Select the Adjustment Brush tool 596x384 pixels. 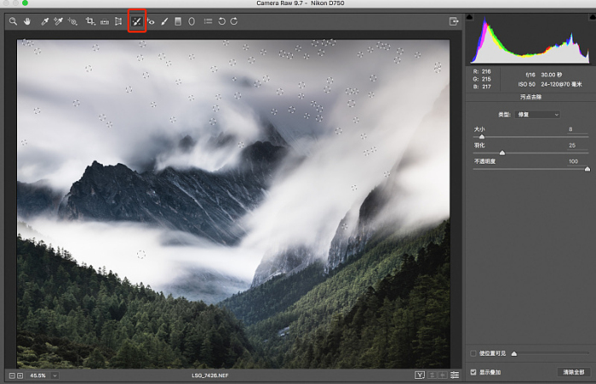pos(164,21)
